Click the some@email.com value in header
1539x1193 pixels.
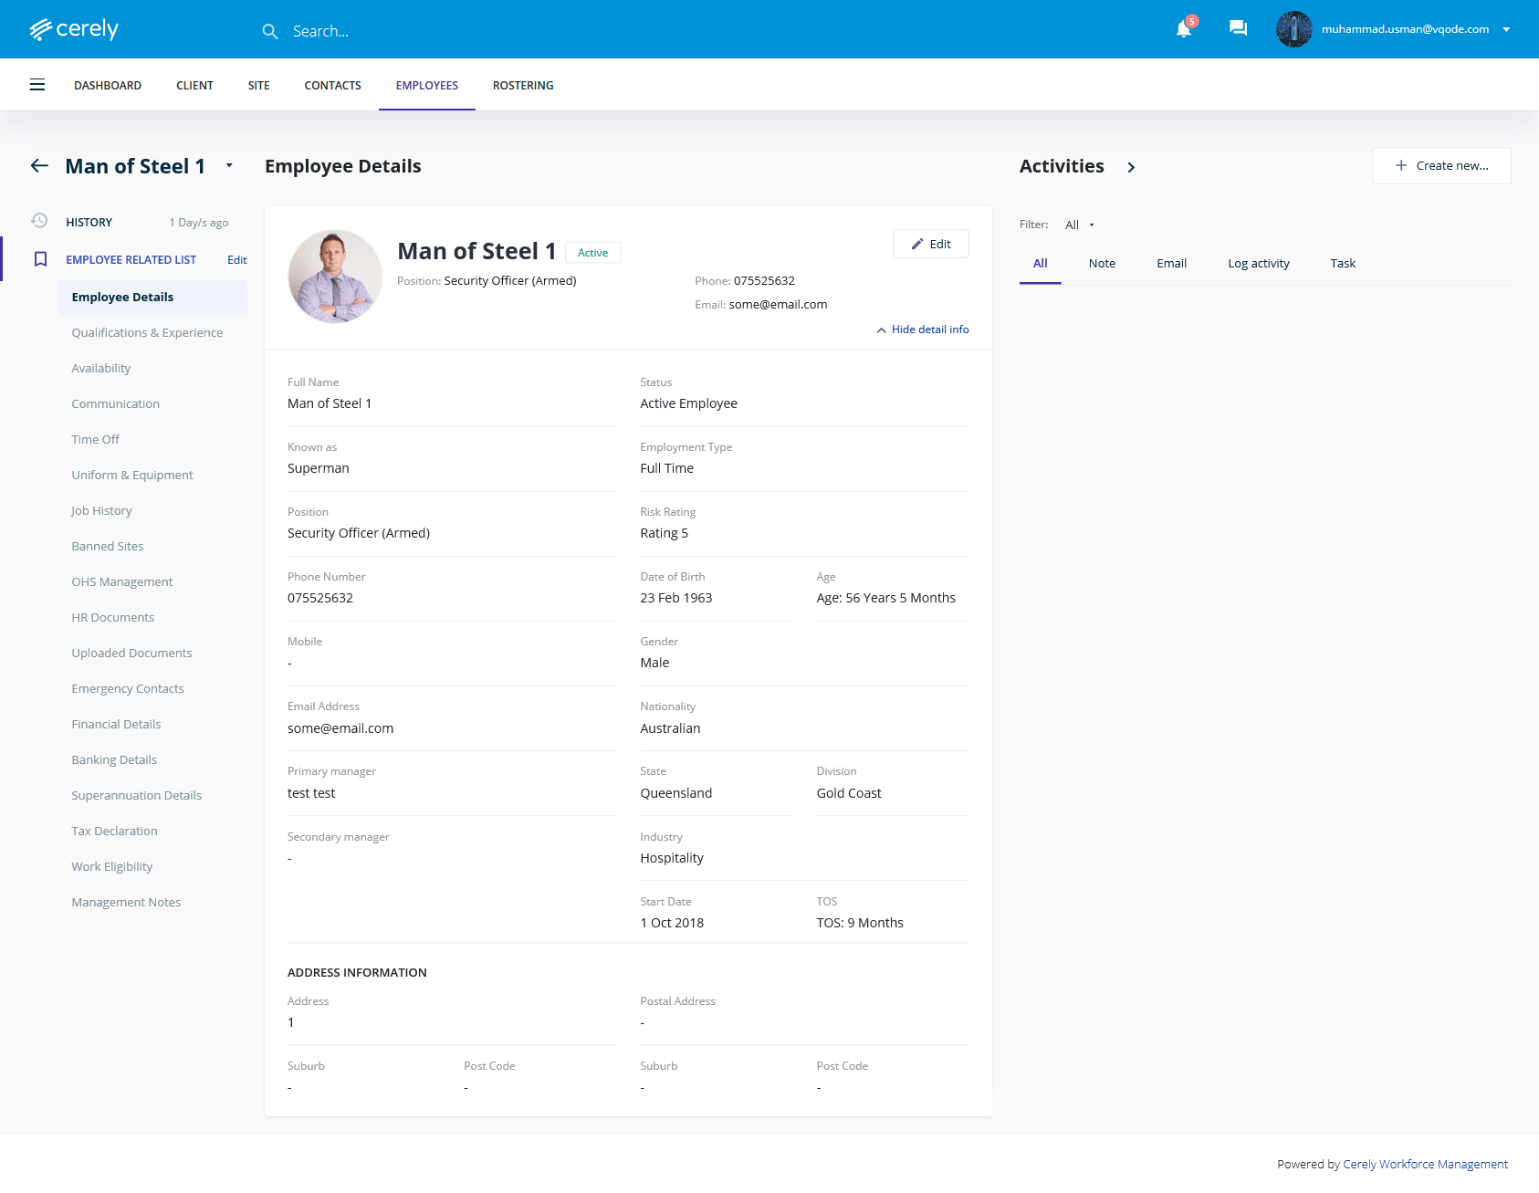click(x=778, y=304)
